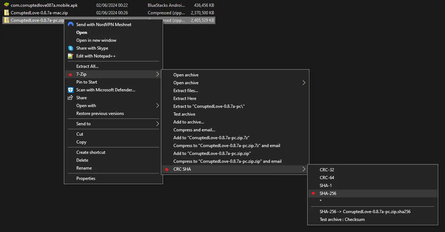
Task: Open Properties of the zip file
Action: pos(86,178)
